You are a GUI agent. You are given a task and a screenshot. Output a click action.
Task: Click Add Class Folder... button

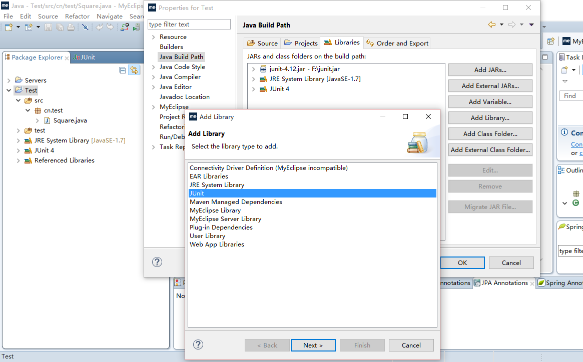coord(490,134)
